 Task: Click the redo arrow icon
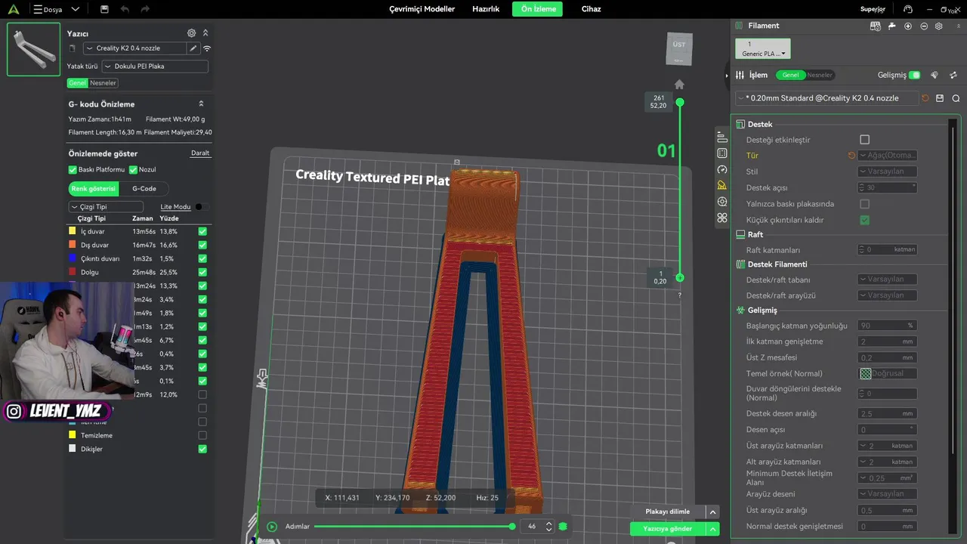pos(145,9)
